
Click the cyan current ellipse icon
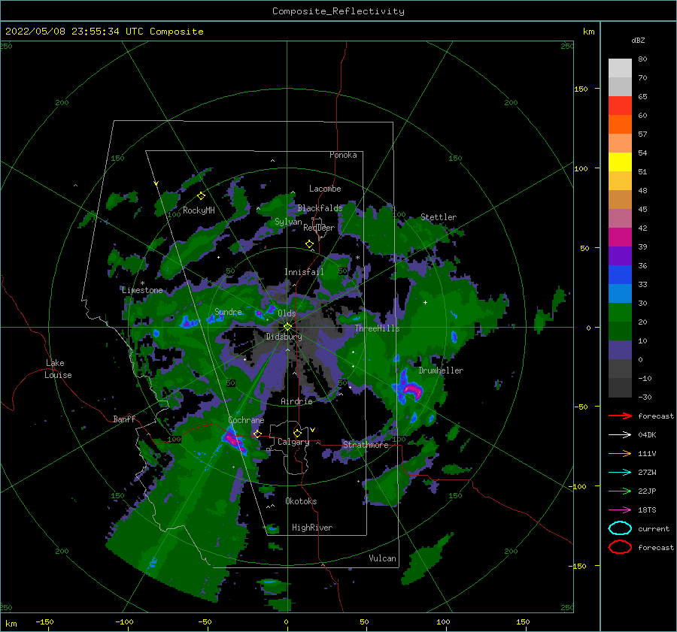coord(620,528)
